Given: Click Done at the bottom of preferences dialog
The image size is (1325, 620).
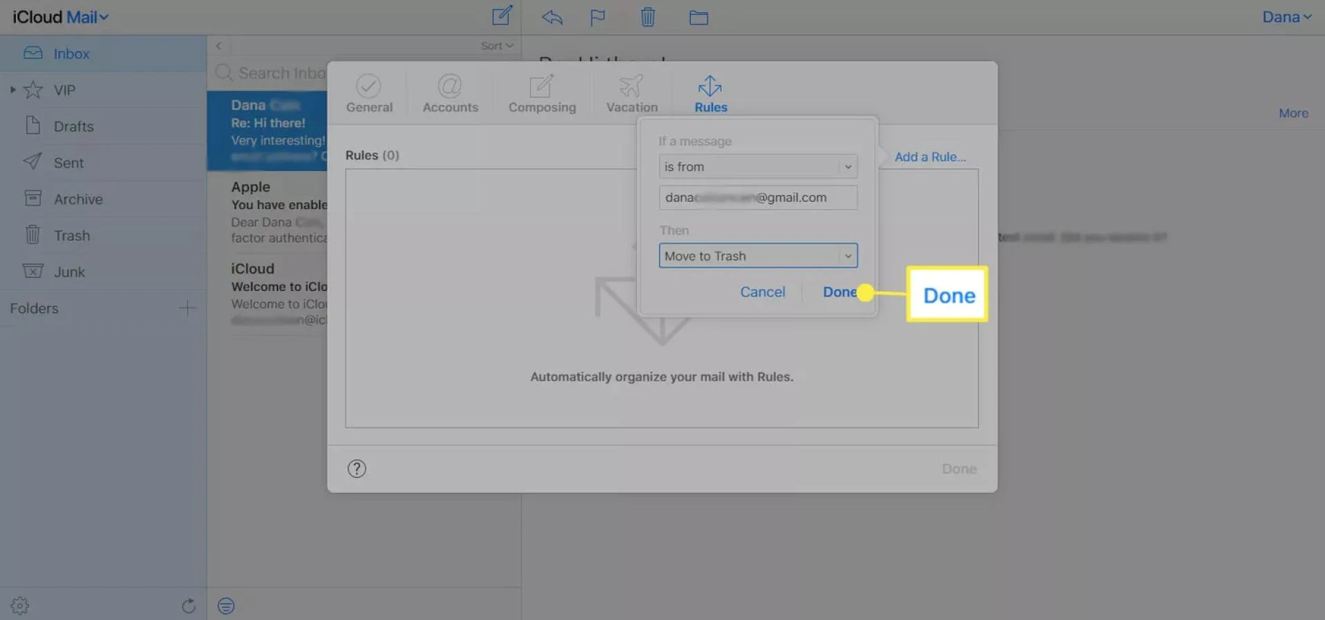Looking at the screenshot, I should click(x=959, y=469).
